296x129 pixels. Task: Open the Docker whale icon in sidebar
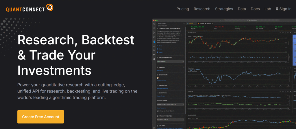pyautogui.click(x=154, y=54)
